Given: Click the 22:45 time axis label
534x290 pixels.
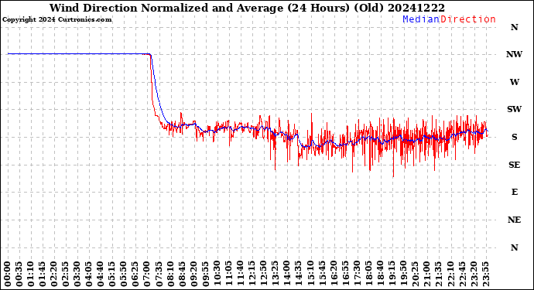Looking at the screenshot, I should tap(462, 274).
